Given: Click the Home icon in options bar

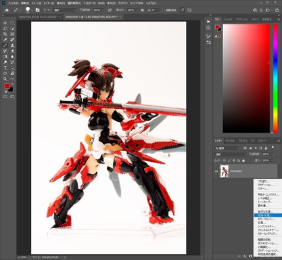Looking at the screenshot, I should [7, 10].
